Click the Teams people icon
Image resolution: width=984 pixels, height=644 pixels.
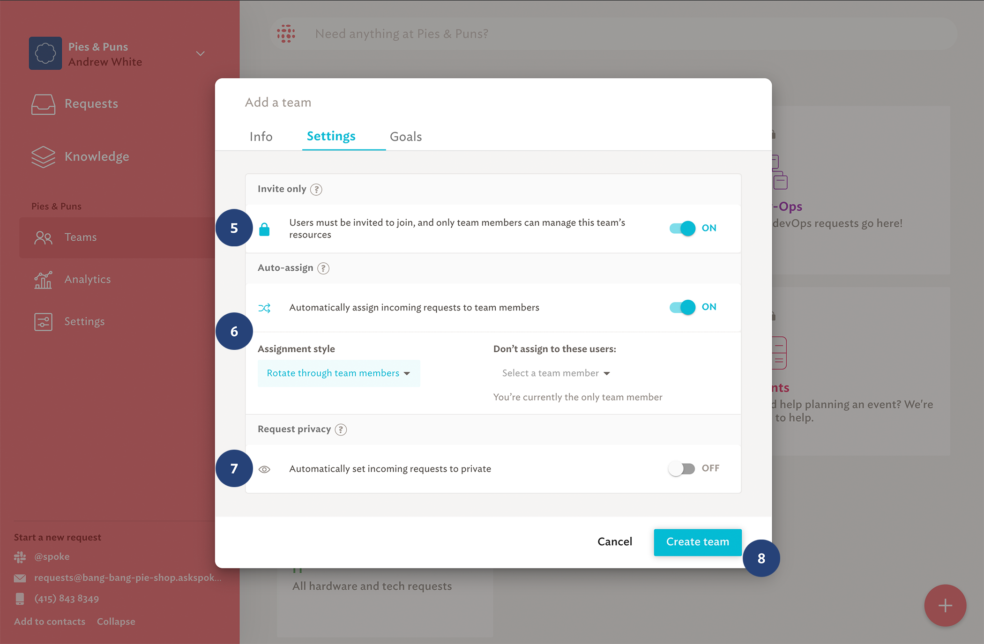(x=43, y=237)
